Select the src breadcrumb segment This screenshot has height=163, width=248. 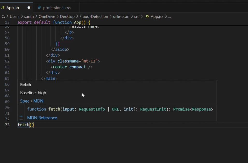(x=137, y=17)
